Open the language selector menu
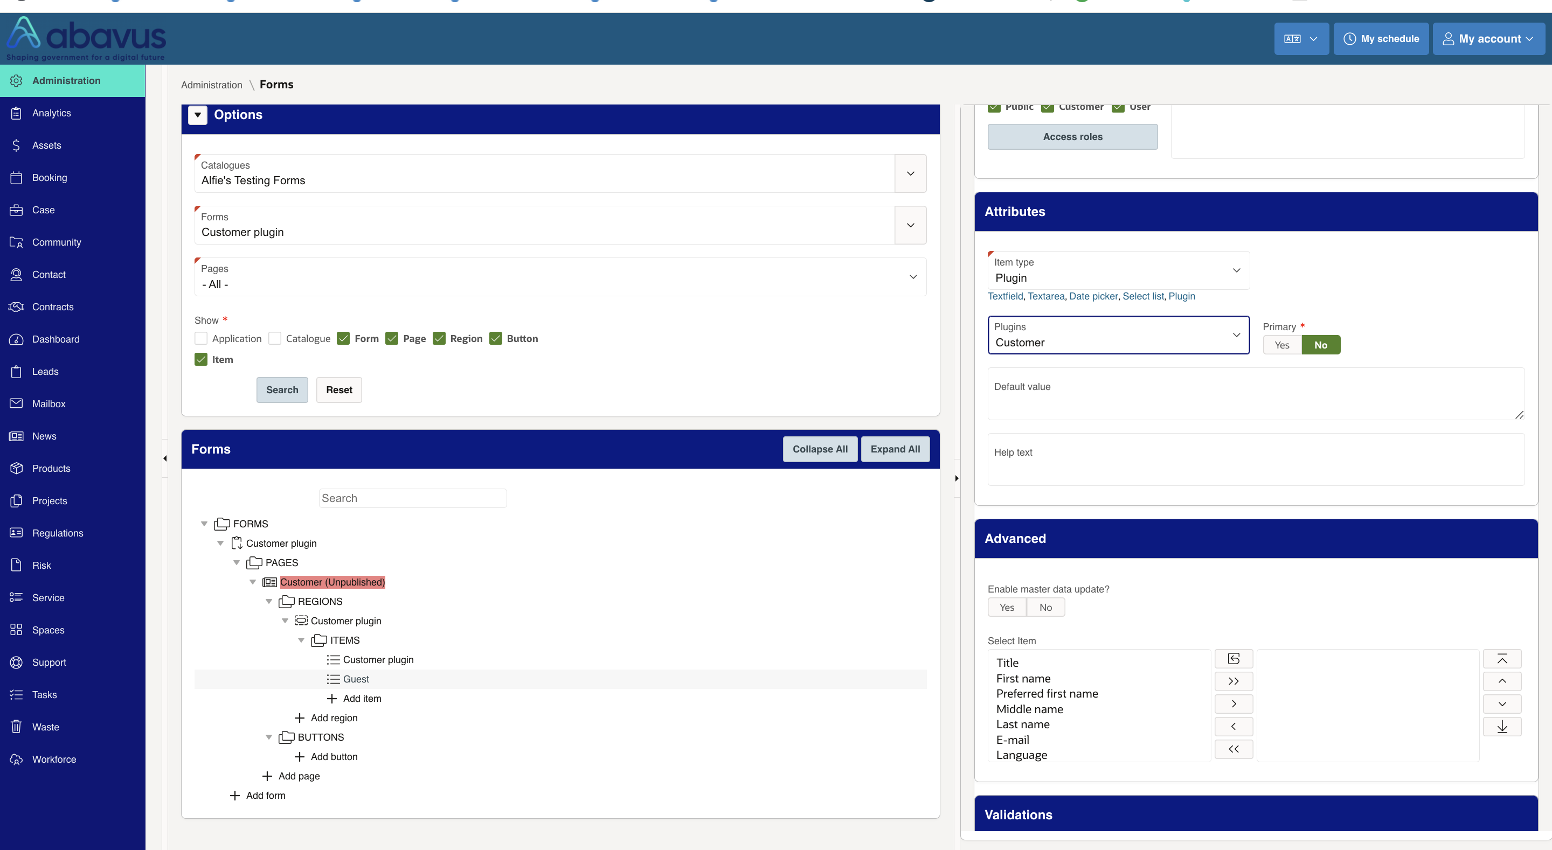 click(1301, 39)
